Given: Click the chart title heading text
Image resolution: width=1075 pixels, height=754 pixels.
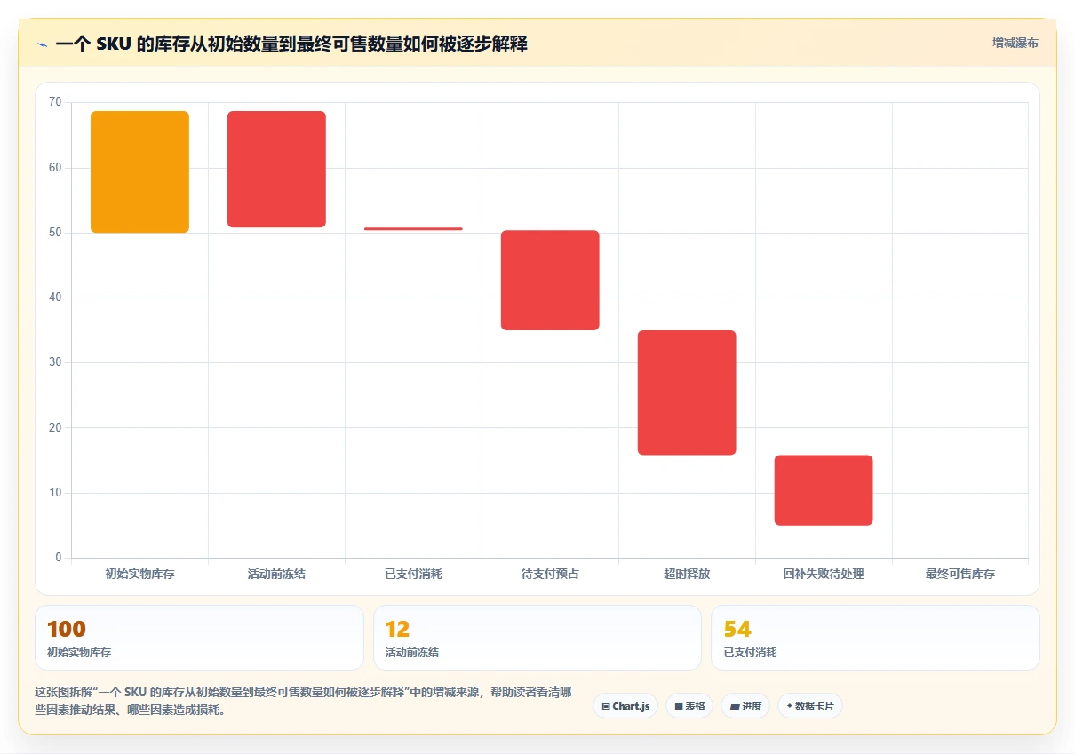Looking at the screenshot, I should [x=291, y=44].
